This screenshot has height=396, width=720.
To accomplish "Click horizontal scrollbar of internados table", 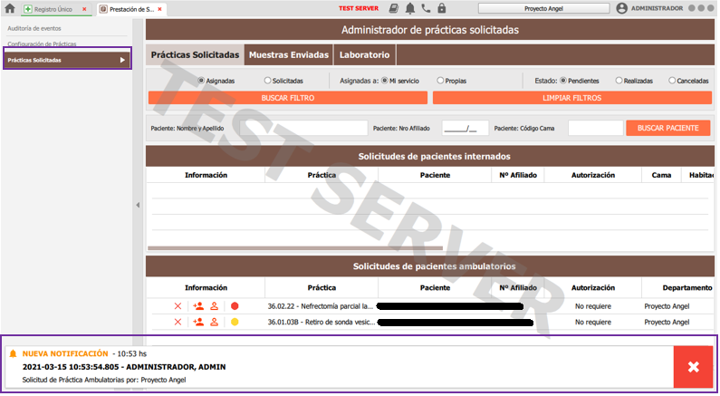I will click(x=295, y=248).
